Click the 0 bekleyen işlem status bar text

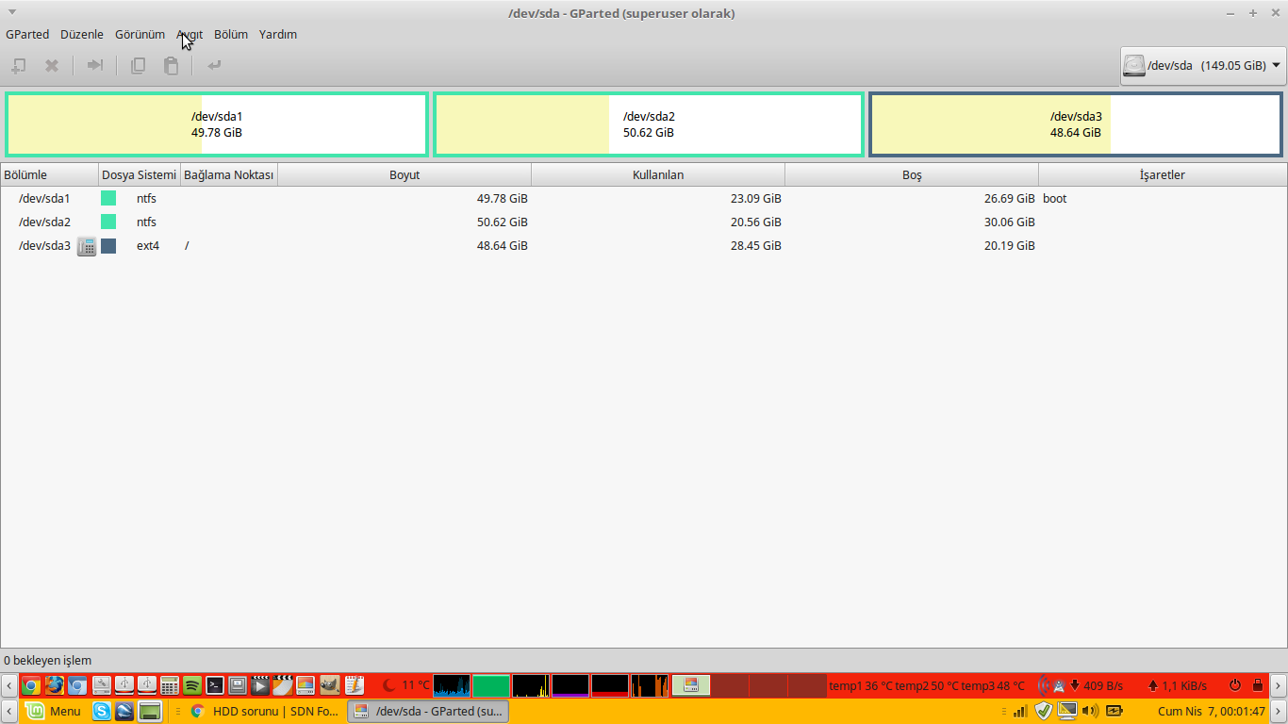(48, 661)
